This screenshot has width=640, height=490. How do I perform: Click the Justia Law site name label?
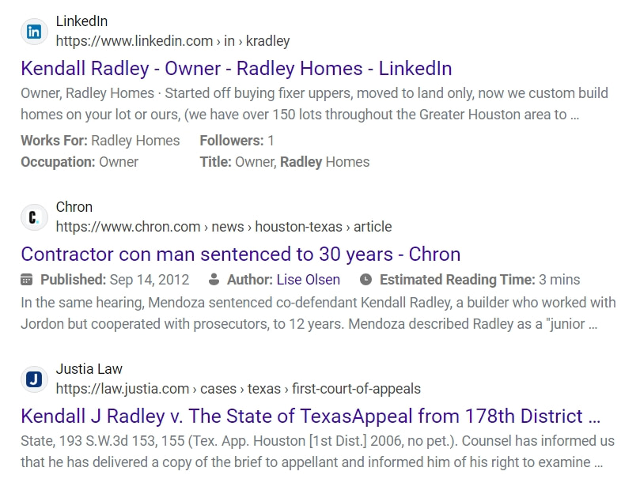89,369
